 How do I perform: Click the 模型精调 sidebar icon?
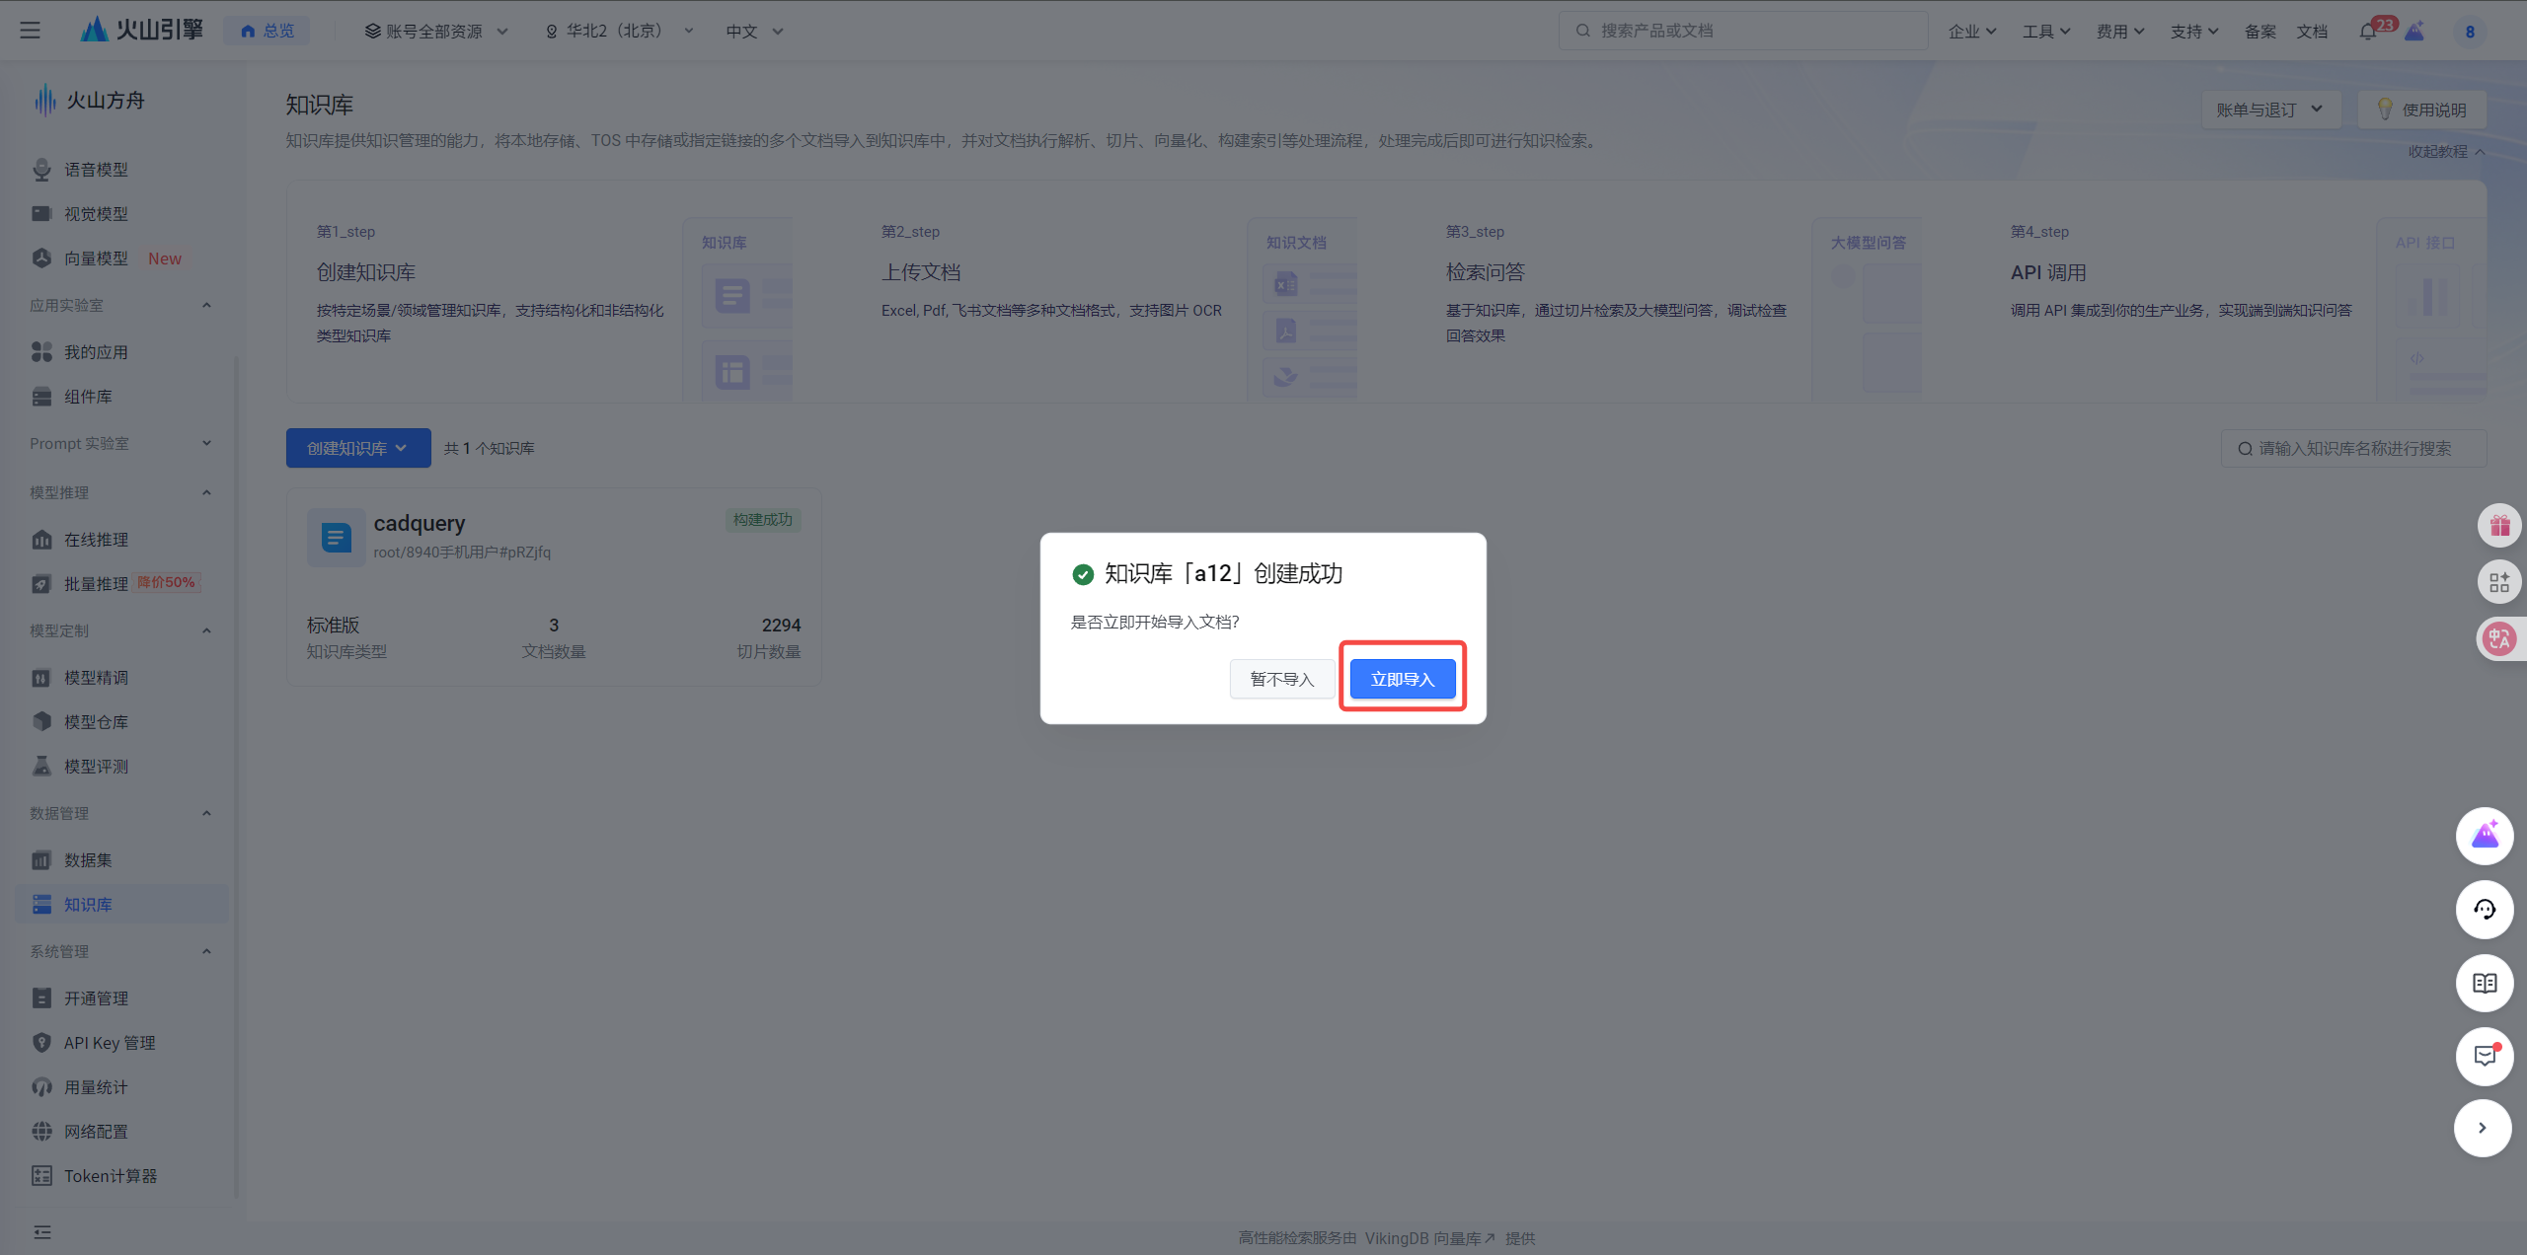[x=41, y=677]
